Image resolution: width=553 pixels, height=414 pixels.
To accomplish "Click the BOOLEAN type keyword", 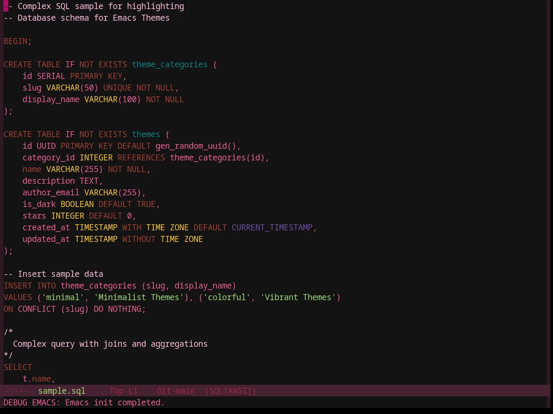I will (77, 204).
